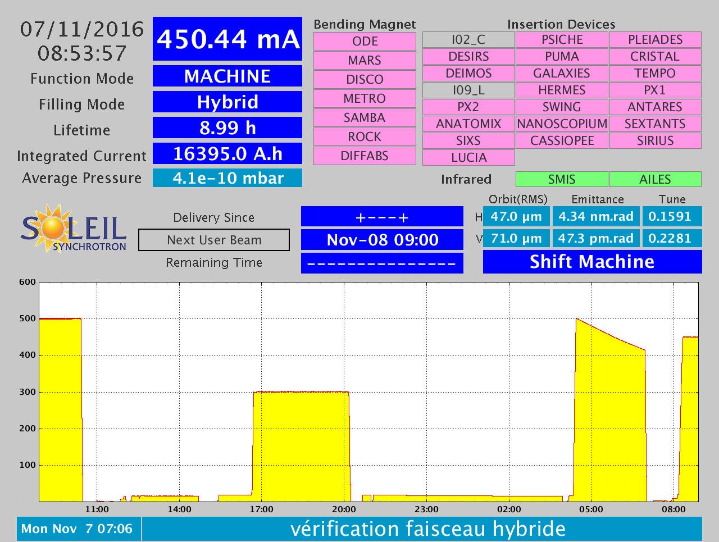The width and height of the screenshot is (719, 542).
Task: Select the DESIRS insertion device
Action: click(x=468, y=56)
